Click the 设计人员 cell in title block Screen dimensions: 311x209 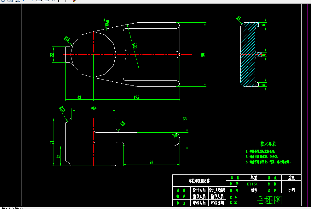pyautogui.click(x=199, y=190)
